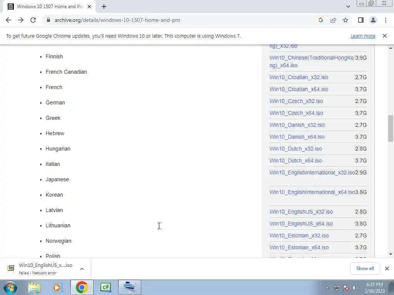The height and width of the screenshot is (295, 394).
Task: Download Win10_Chinese(TraditionalHongKong)_x64.iso
Action: pos(311,61)
